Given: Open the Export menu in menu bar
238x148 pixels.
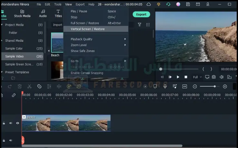Looking at the screenshot, I should tap(80, 4).
